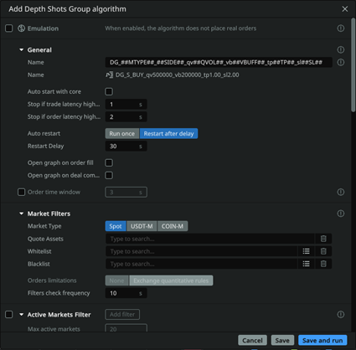The height and width of the screenshot is (350, 356).
Task: Open Blacklist list icon
Action: 306,264
